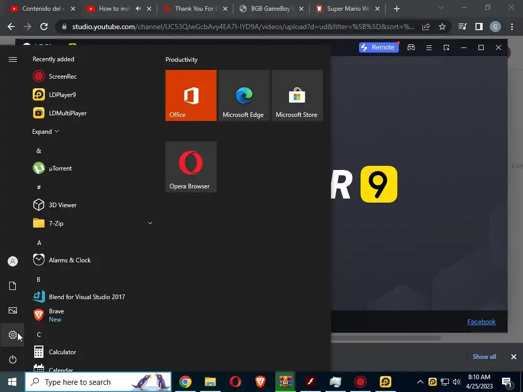The image size is (523, 392).
Task: Open Chrome three-dot menu
Action: pos(512,27)
